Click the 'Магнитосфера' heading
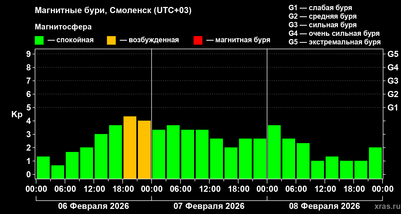 point(63,27)
